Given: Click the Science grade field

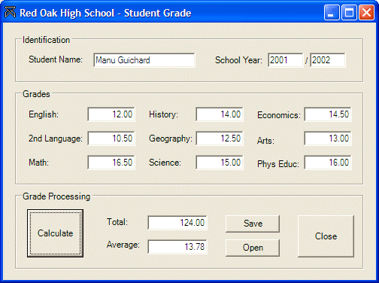Looking at the screenshot, I should click(220, 163).
